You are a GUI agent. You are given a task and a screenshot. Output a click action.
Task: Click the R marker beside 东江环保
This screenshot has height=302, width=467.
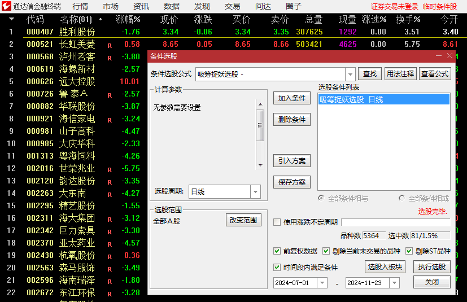(110, 294)
